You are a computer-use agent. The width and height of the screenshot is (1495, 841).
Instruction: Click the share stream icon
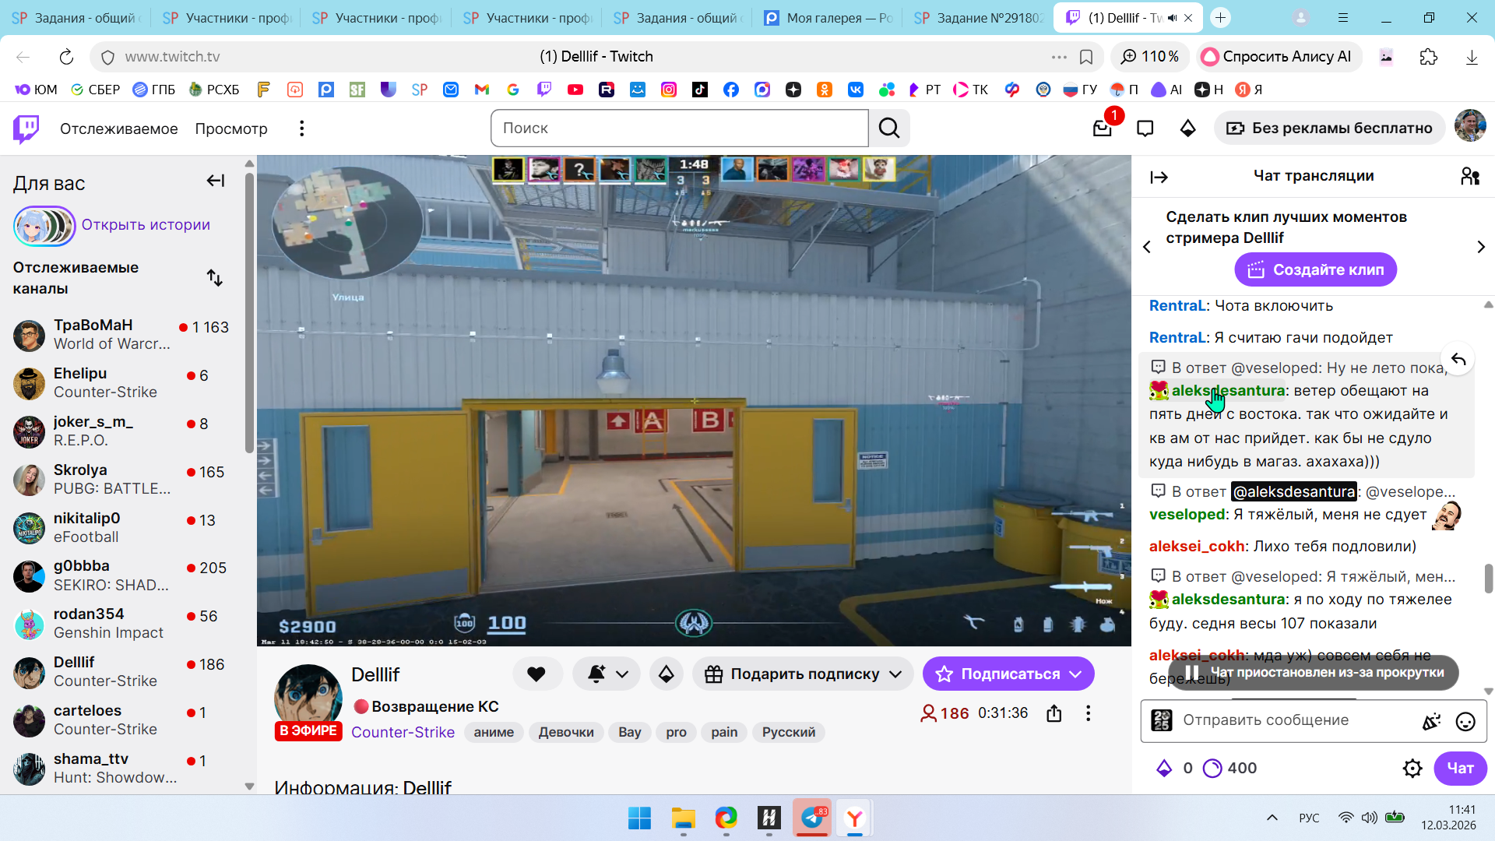pyautogui.click(x=1054, y=713)
